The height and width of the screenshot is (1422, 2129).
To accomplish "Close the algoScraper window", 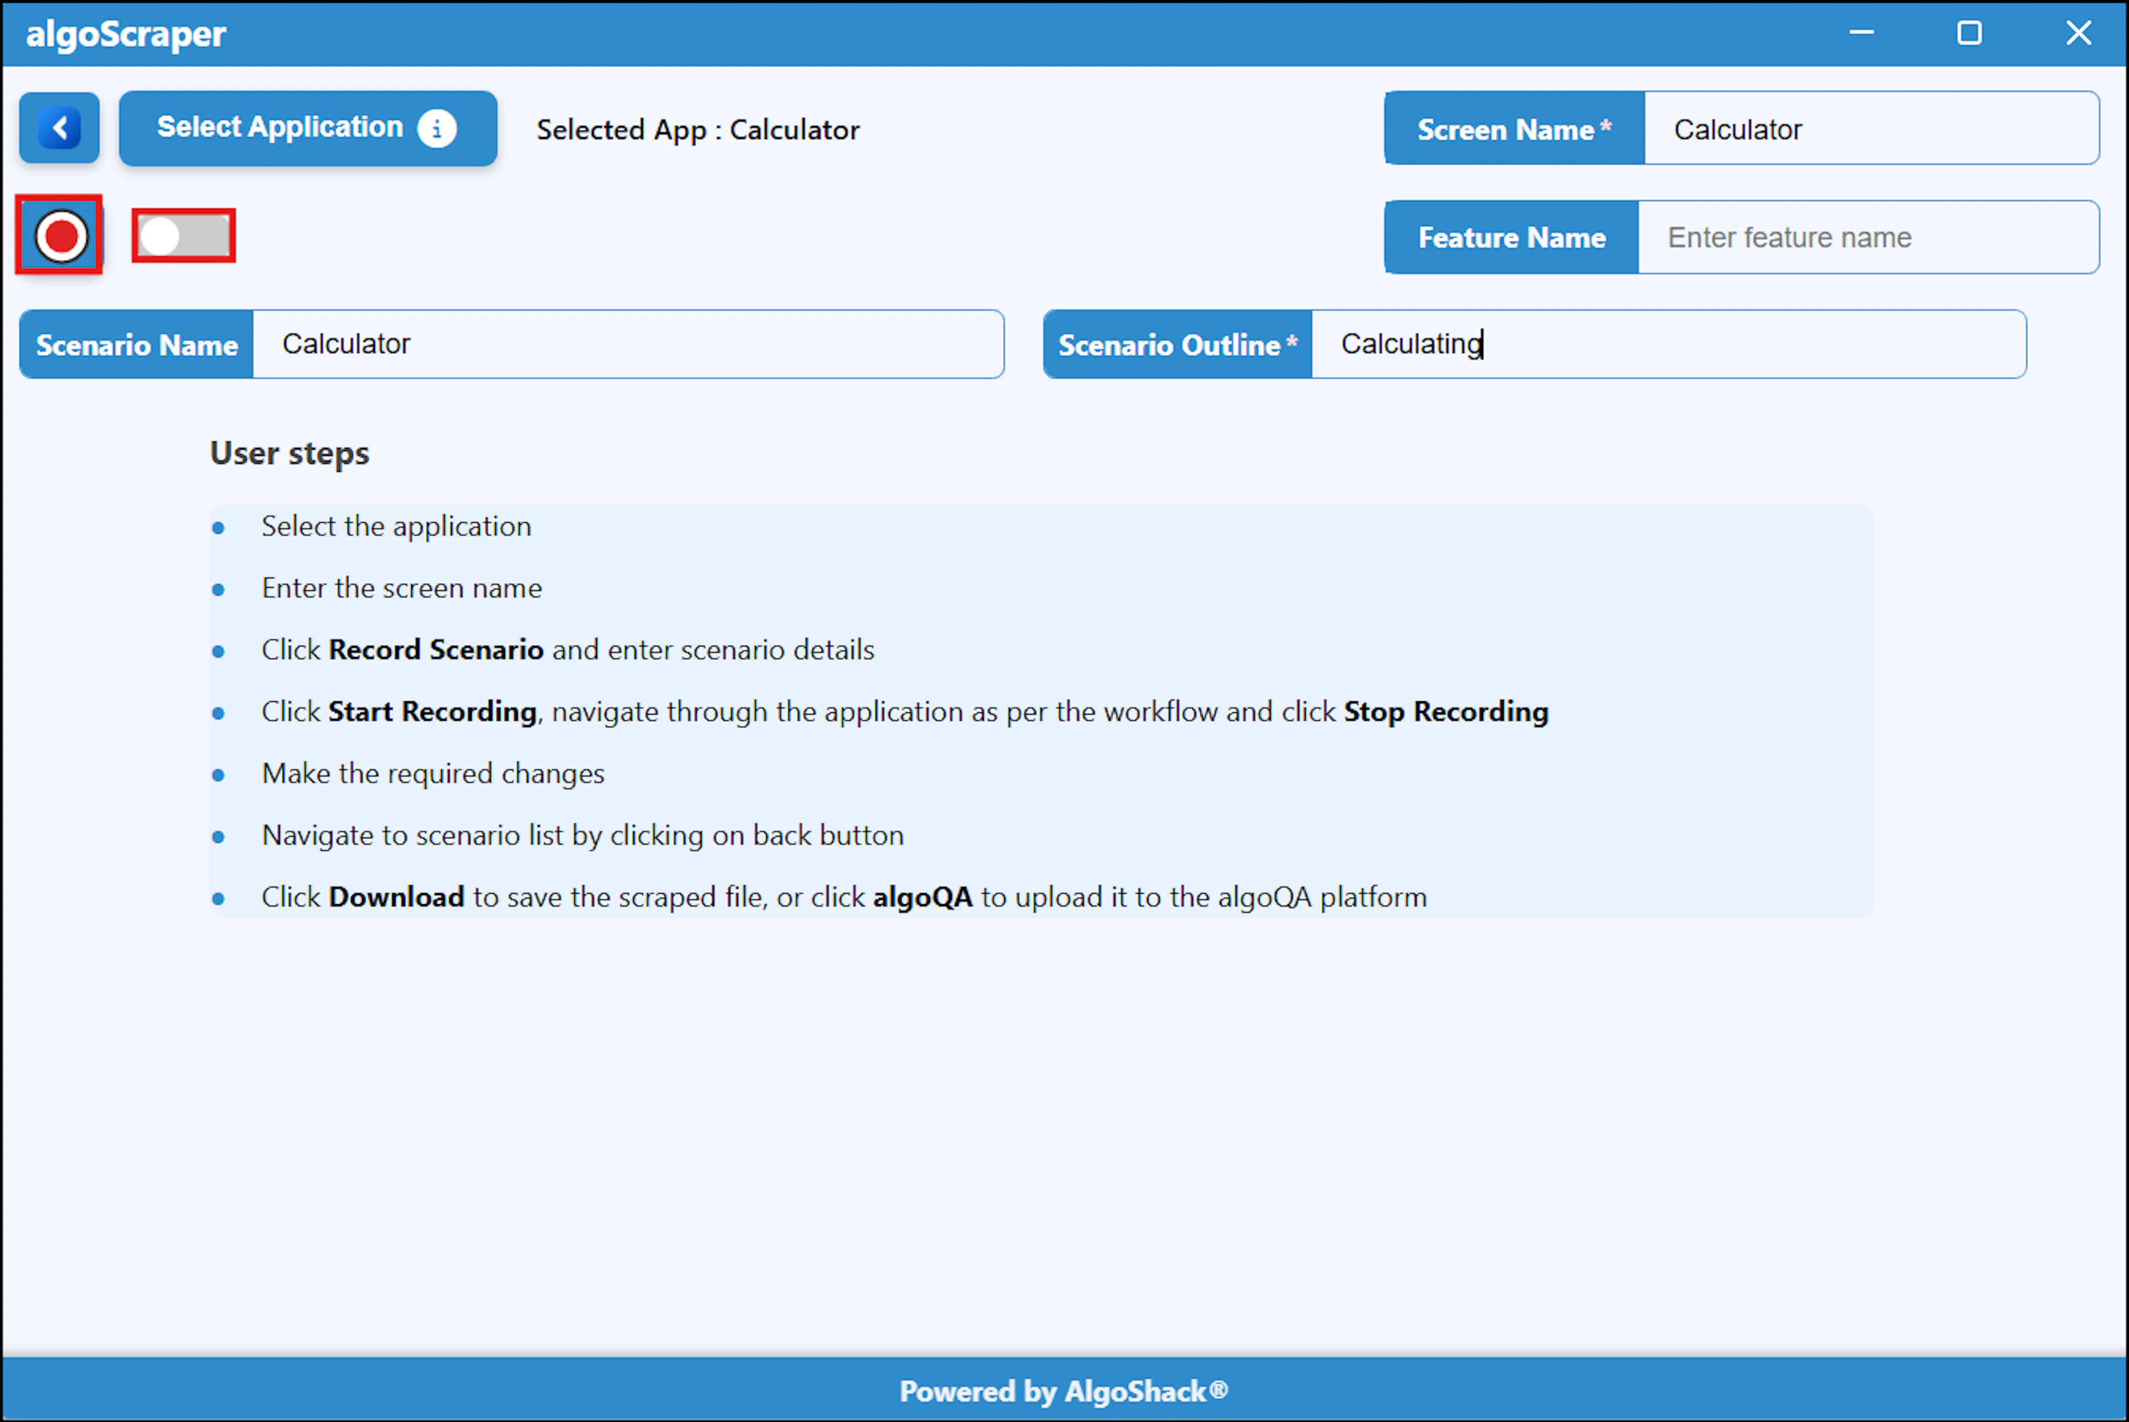I will 2078,33.
